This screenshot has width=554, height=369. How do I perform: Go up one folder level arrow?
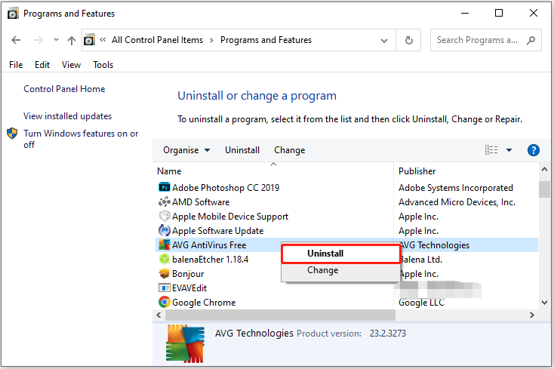click(72, 40)
